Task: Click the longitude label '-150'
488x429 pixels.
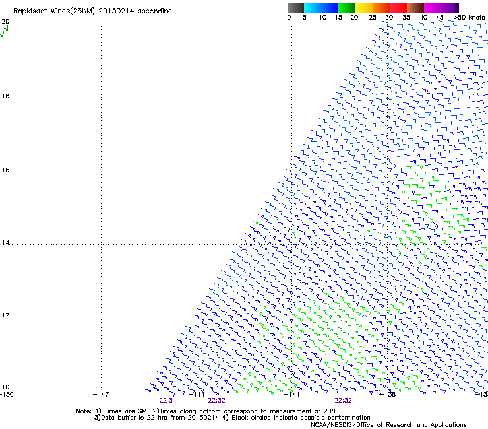Action: click(x=6, y=395)
